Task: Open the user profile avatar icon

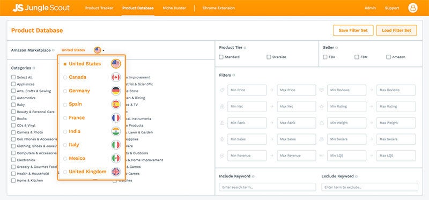Action: coord(413,8)
